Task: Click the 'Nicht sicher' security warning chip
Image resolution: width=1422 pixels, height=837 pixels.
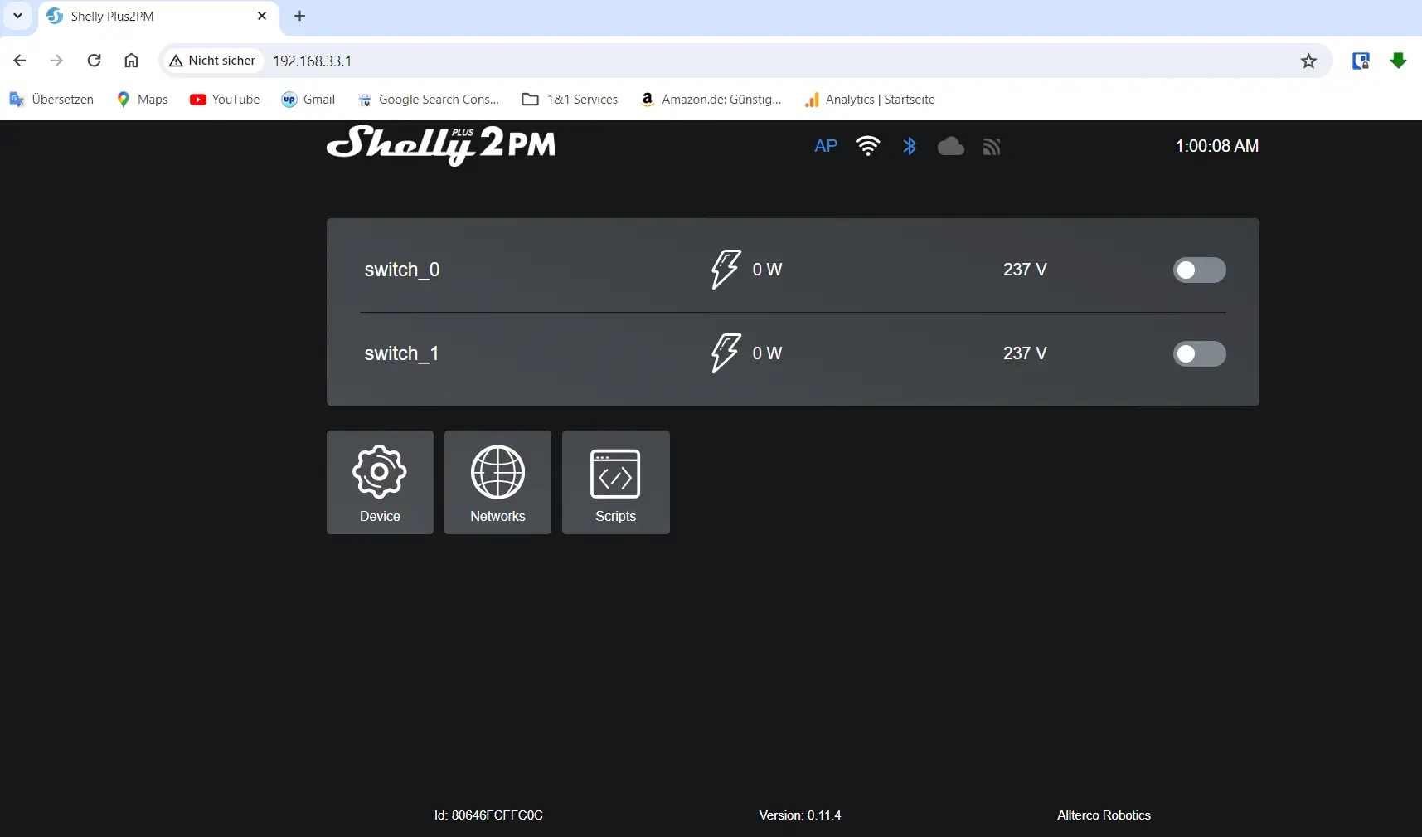Action: click(x=213, y=61)
